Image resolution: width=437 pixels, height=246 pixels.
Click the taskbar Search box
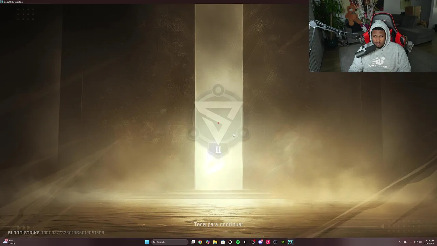170,242
